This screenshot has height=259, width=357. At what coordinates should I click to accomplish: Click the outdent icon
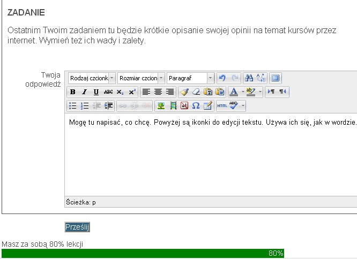(96, 105)
